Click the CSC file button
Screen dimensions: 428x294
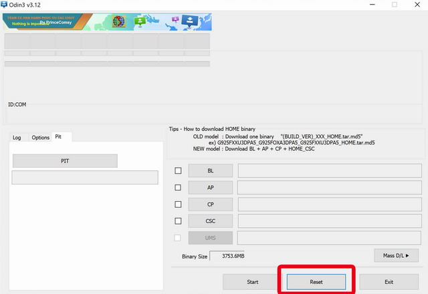point(211,221)
